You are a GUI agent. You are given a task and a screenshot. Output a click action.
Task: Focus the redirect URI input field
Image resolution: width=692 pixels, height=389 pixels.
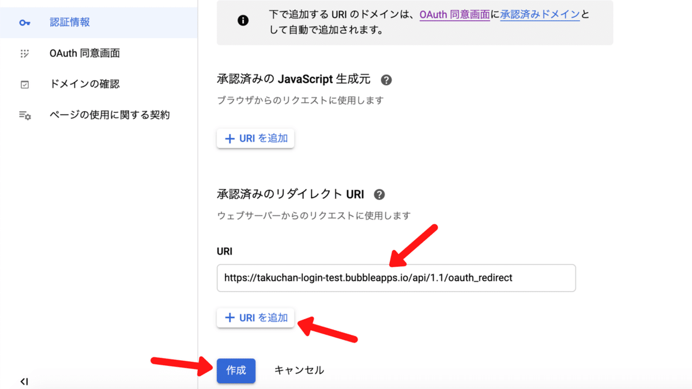pyautogui.click(x=396, y=278)
